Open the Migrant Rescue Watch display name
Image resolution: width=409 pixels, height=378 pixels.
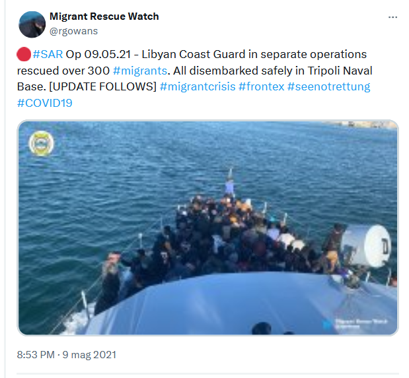click(104, 16)
